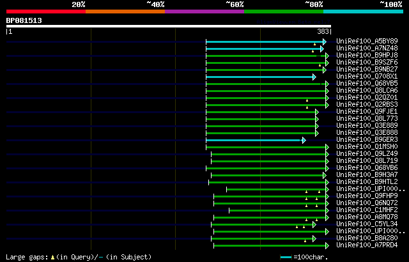Open hit UniRef100_Q708X1 label
This screenshot has width=409, height=262.
click(367, 76)
